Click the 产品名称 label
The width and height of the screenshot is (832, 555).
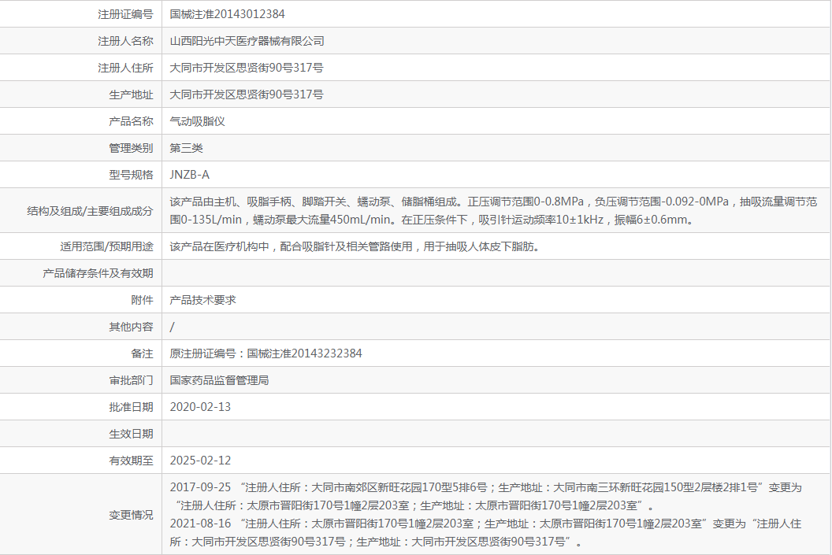(131, 121)
